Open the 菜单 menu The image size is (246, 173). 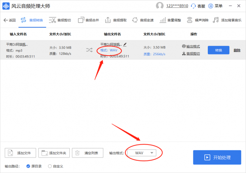(215, 6)
